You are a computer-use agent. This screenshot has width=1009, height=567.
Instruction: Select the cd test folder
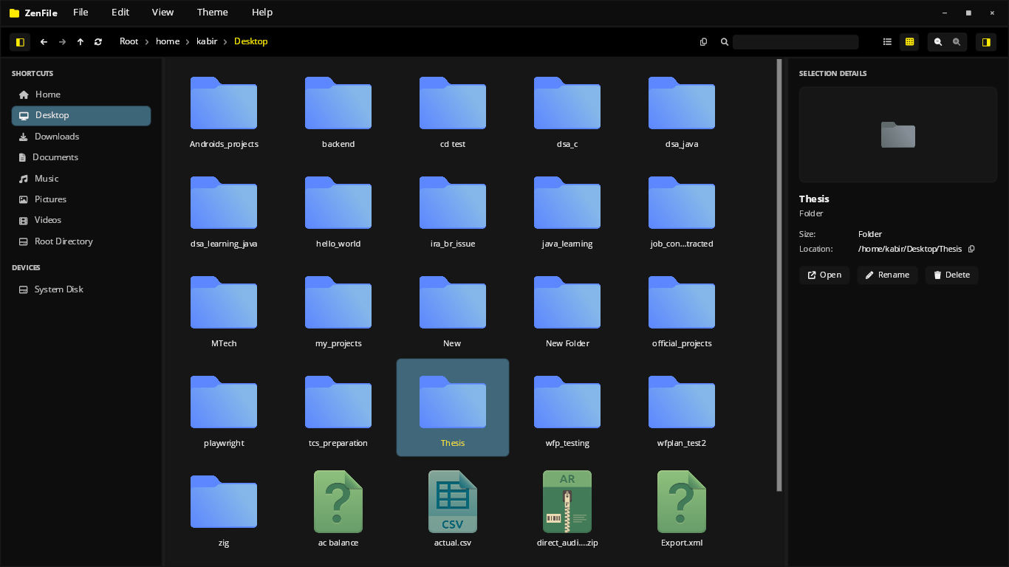(453, 109)
